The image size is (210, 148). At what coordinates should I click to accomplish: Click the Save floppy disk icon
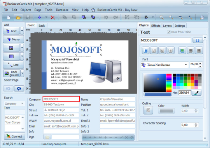tap(28, 17)
